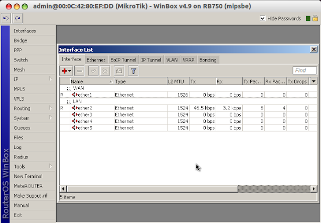Click Exit in the sidebar
The width and height of the screenshot is (321, 223).
[x=33, y=215]
